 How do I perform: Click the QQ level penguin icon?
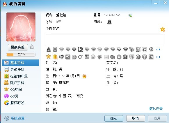[109, 22]
